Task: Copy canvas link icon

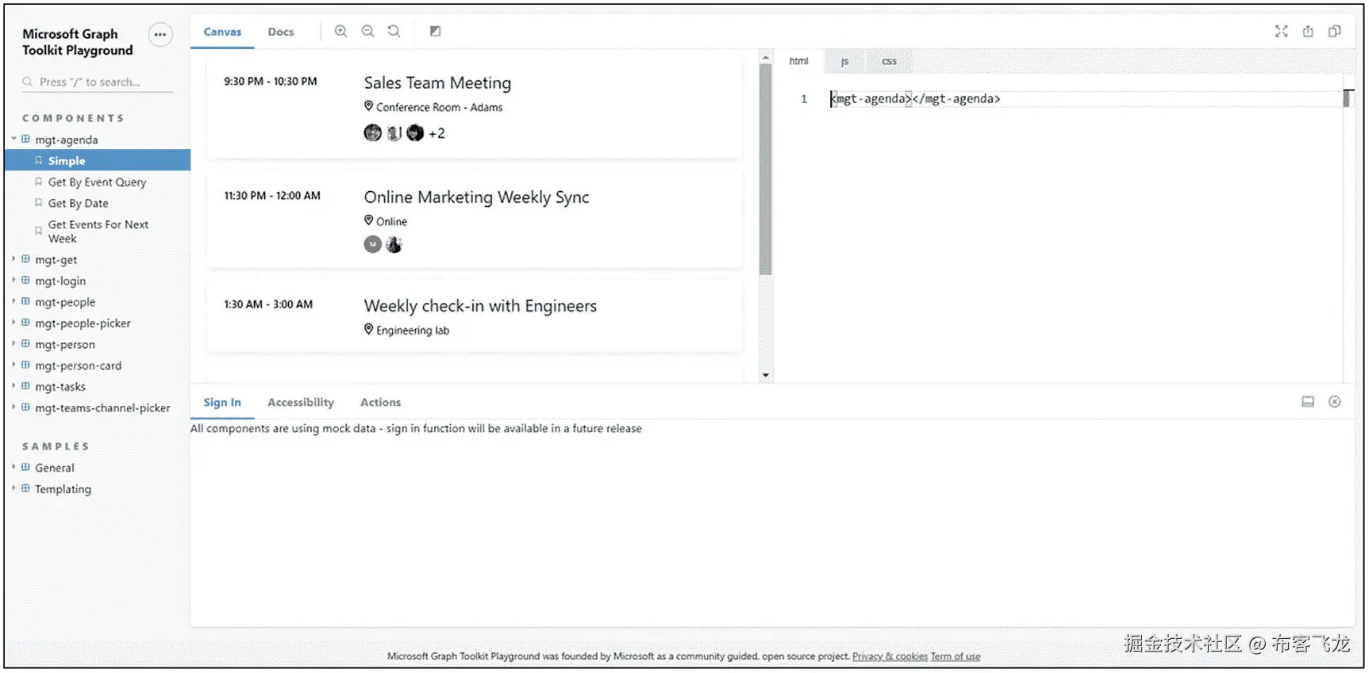Action: pyautogui.click(x=1335, y=31)
